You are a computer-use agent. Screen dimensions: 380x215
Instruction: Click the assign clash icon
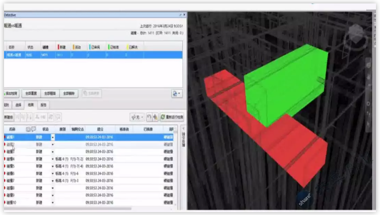[40, 117]
